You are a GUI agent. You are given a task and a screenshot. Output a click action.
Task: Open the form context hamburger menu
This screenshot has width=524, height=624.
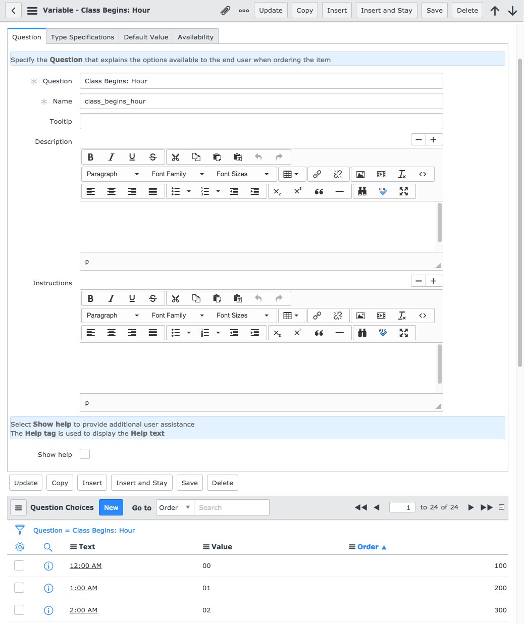[32, 11]
